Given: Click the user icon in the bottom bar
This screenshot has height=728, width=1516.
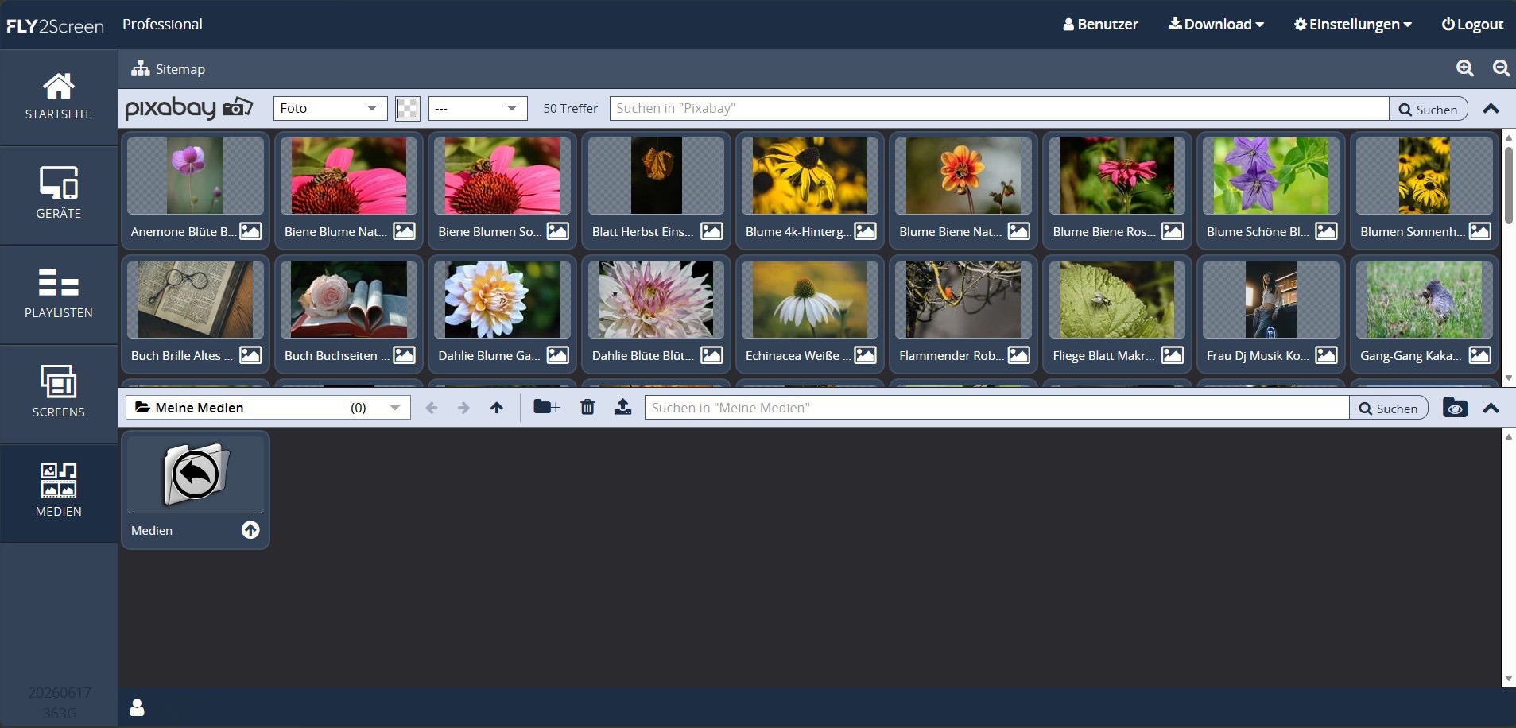Looking at the screenshot, I should [x=137, y=707].
